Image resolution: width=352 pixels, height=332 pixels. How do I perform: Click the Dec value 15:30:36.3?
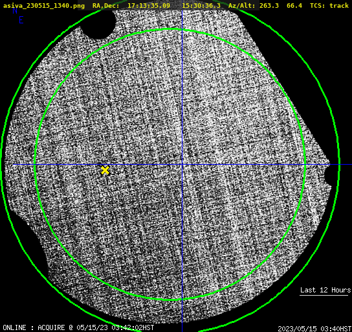(201, 5)
